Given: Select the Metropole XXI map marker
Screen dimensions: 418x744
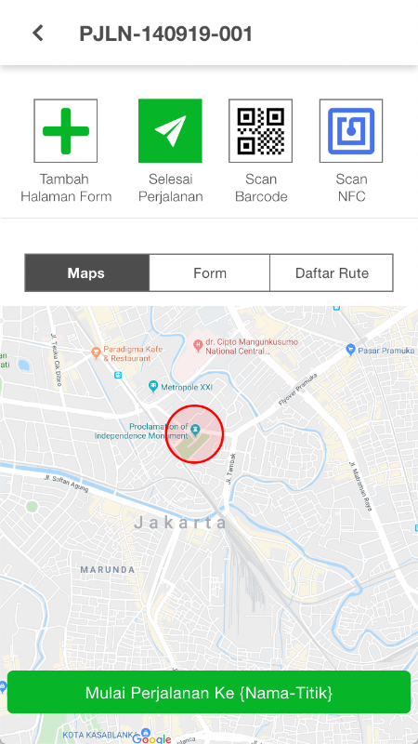Looking at the screenshot, I should [153, 387].
